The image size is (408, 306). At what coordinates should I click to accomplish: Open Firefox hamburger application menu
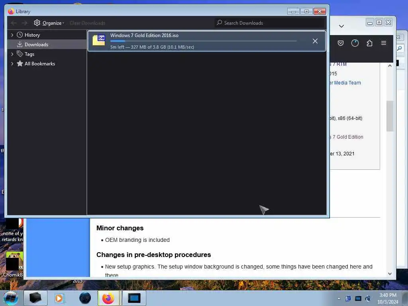[384, 43]
